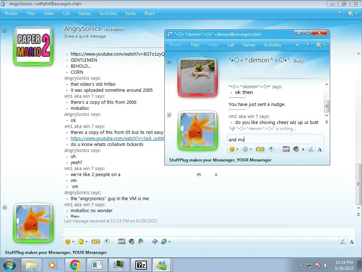The image size is (362, 272).
Task: Open Video menu in AngrySonics window
Action: pos(49,13)
